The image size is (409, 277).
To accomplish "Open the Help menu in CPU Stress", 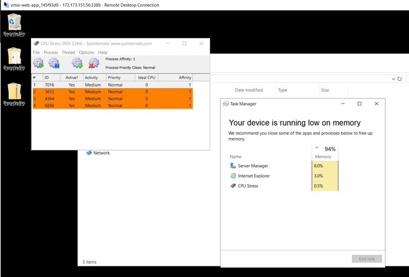I will [x=103, y=52].
